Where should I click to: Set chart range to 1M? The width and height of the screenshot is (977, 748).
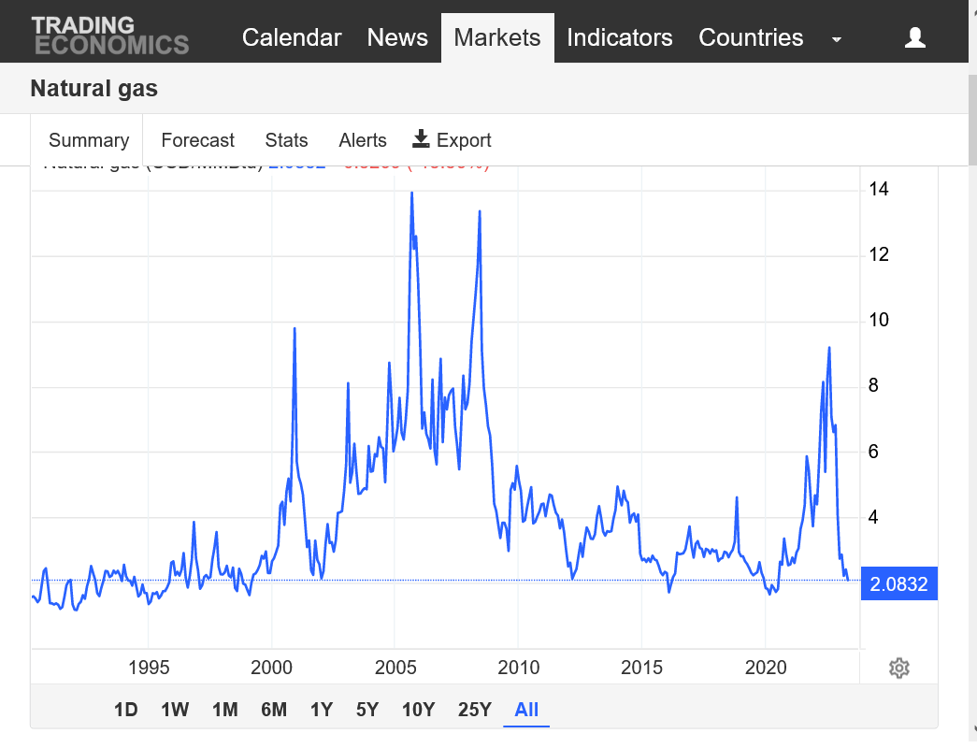point(225,710)
